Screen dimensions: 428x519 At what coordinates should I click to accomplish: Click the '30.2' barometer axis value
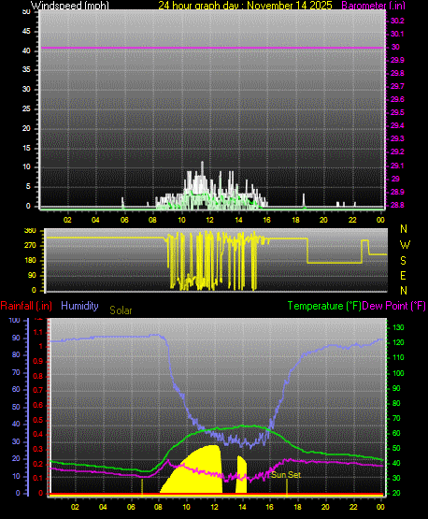tap(397, 21)
